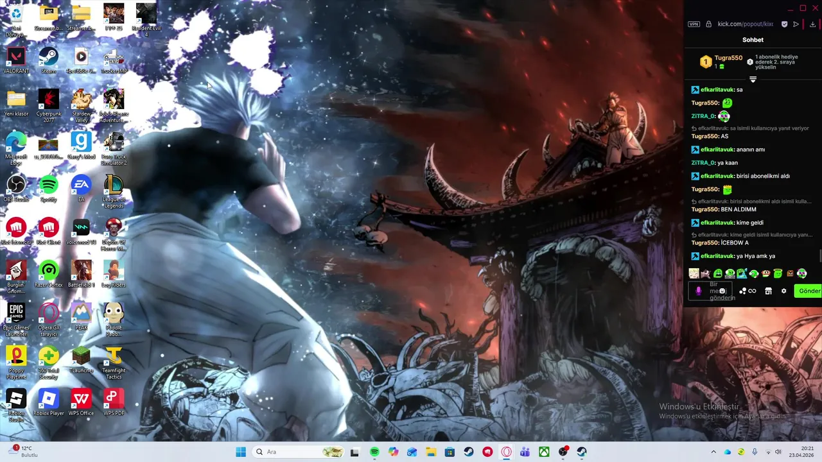Screen dimensions: 822x462
Task: Select Garry's Mod desktop icon
Action: click(x=81, y=146)
